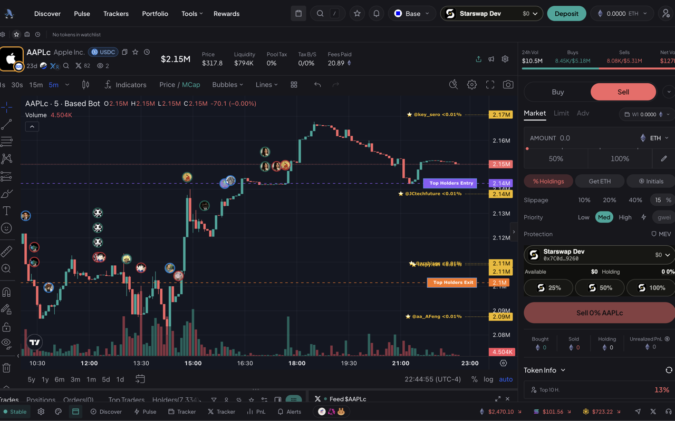Select the 15m timeframe
This screenshot has width=675, height=421.
pyautogui.click(x=36, y=85)
